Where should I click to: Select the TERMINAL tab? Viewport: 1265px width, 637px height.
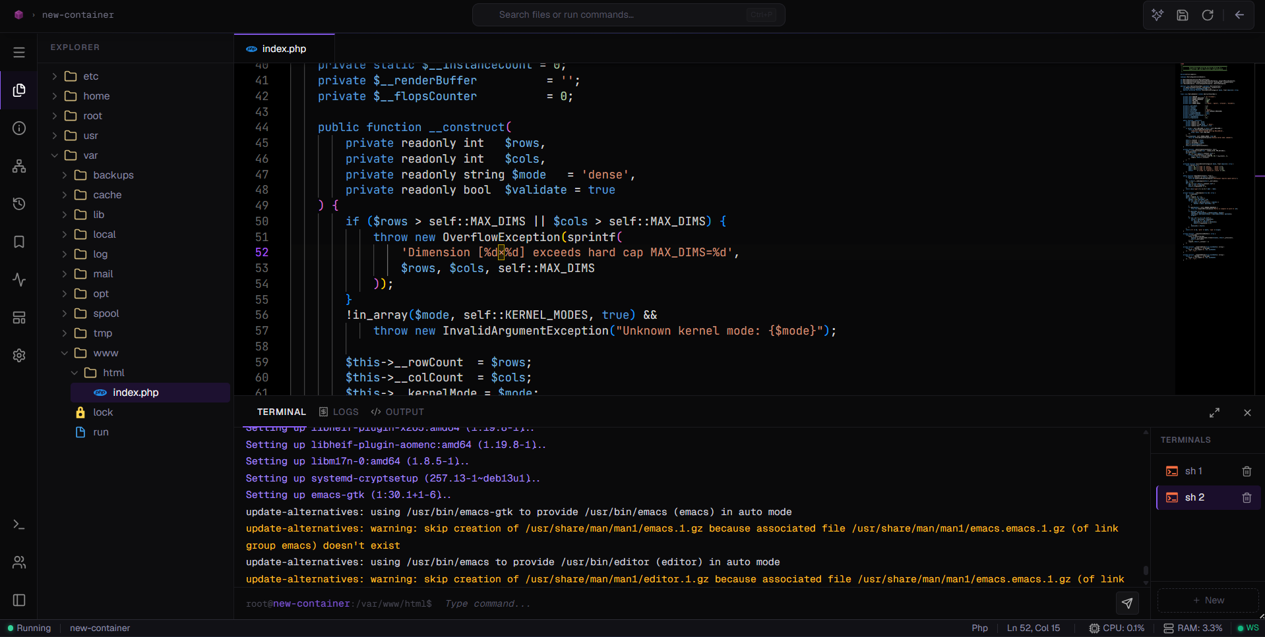[x=282, y=412]
